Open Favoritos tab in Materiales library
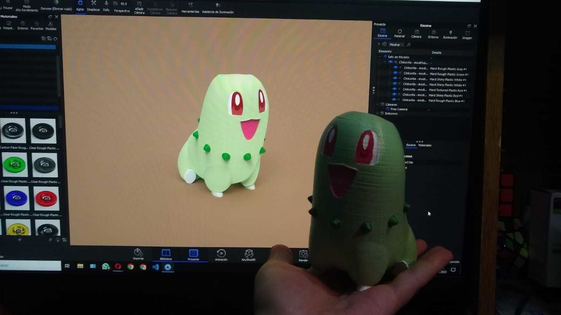The image size is (561, 315). point(37,26)
